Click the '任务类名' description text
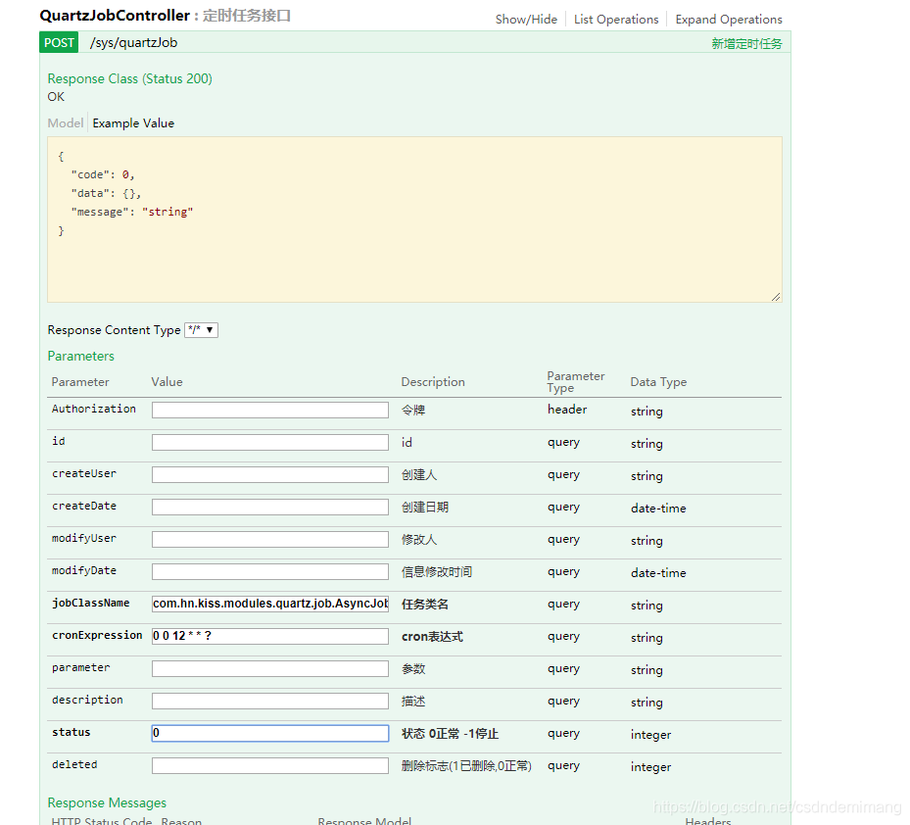Viewport: 910px width, 825px height. pos(425,605)
